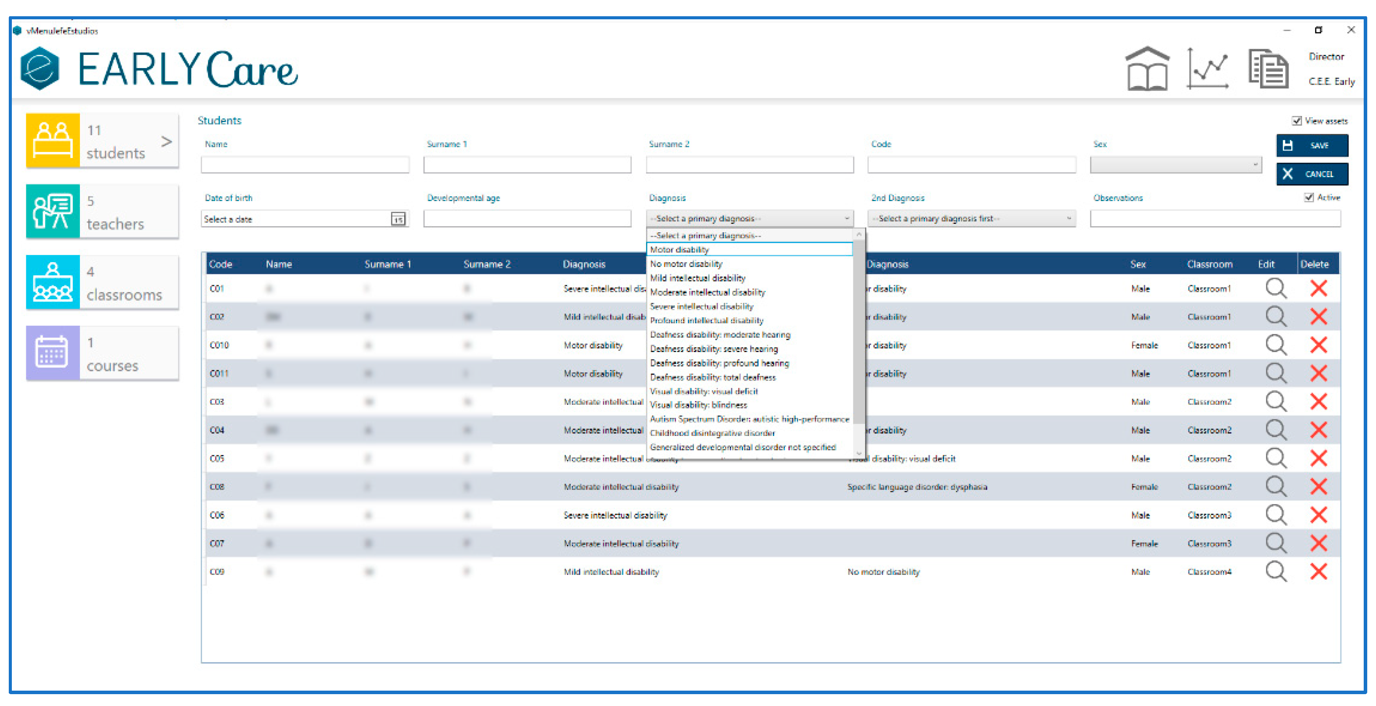
Task: Choose Visual disability: blindness option
Action: point(698,405)
